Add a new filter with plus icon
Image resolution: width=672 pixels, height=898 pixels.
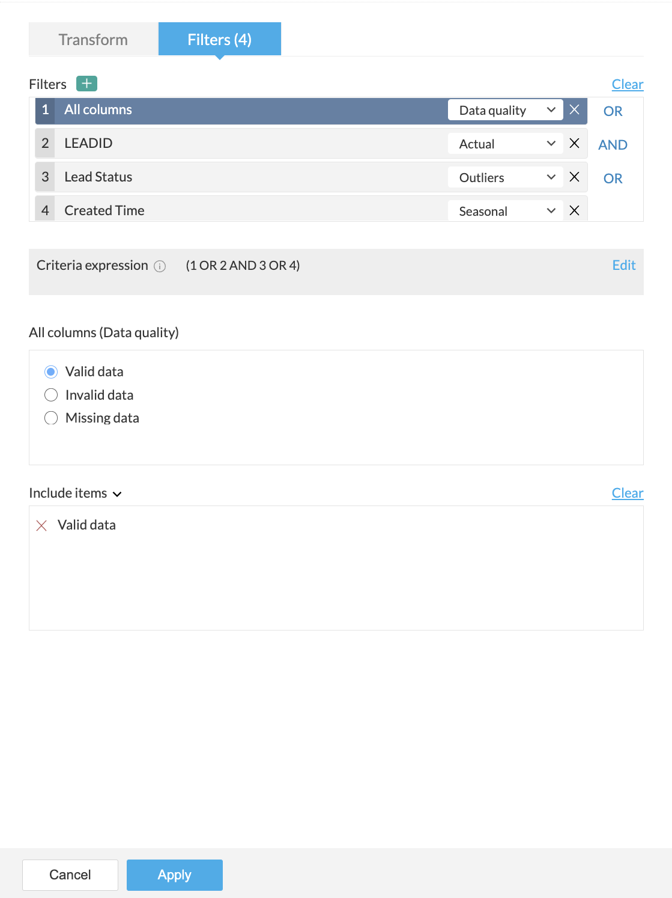86,84
